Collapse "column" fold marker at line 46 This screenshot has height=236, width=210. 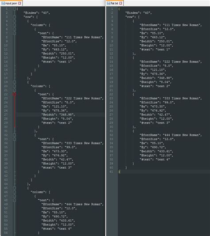click(14, 192)
